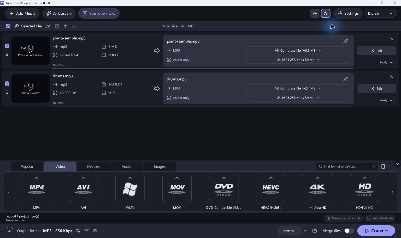
Task: Open the English language dropdown
Action: 380,13
